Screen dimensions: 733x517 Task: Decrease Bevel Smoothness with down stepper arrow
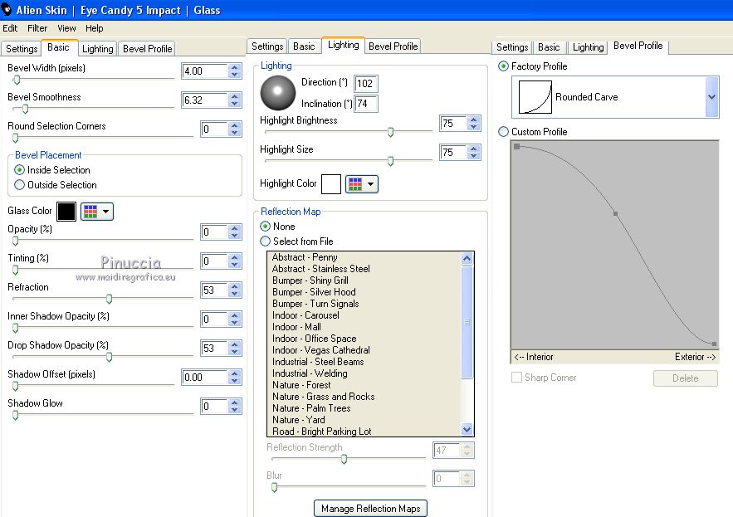235,104
